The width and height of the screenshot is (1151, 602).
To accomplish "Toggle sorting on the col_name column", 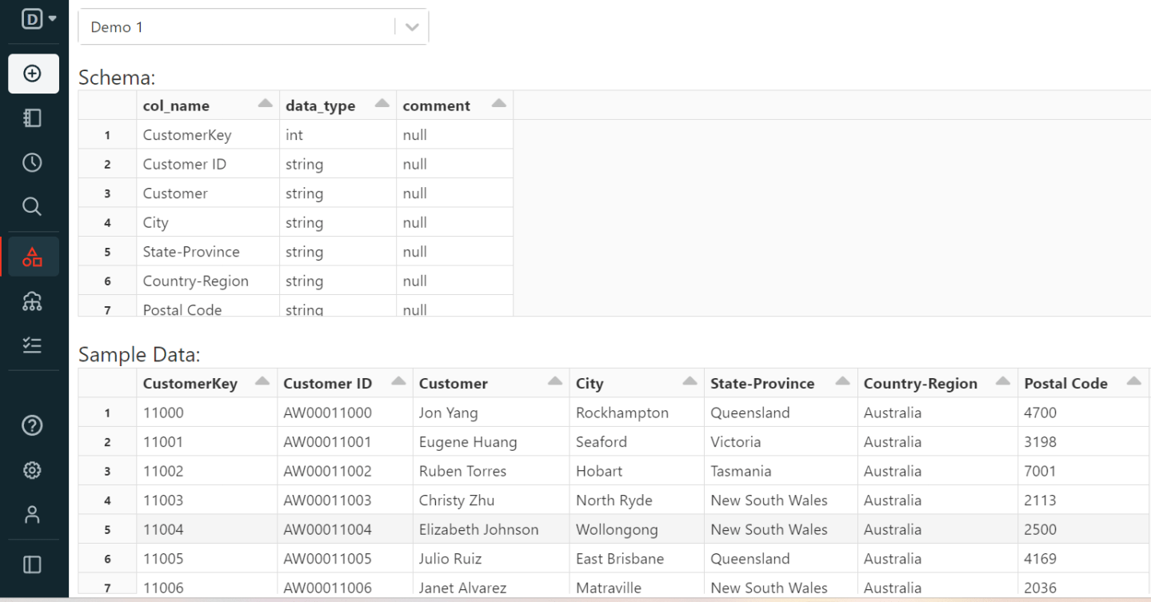I will tap(264, 102).
